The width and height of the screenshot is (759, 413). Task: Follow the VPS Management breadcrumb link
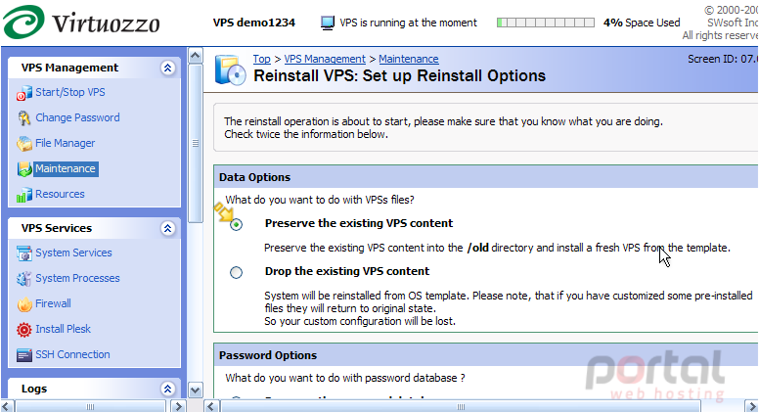pyautogui.click(x=325, y=59)
